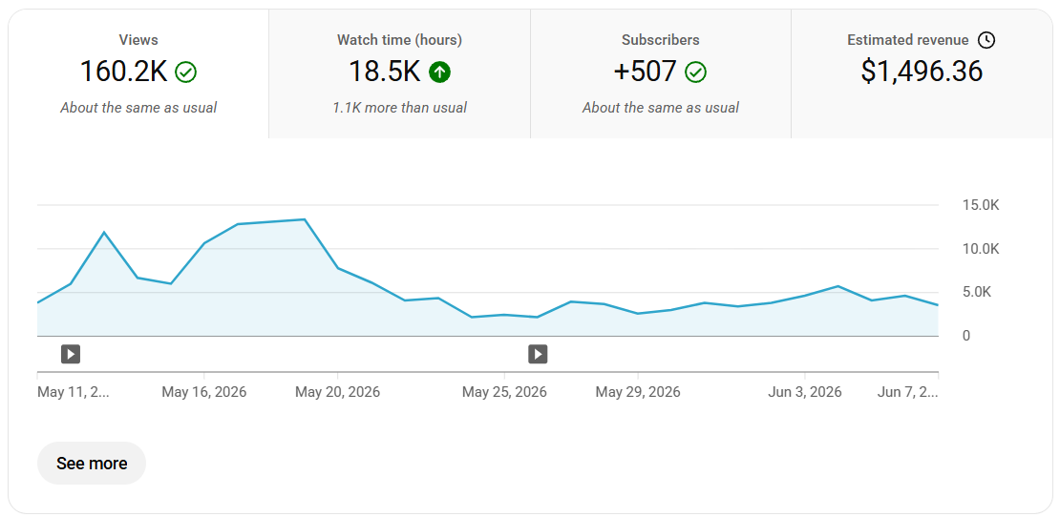Click the May 16, 2026 axis label
Viewport: 1060px width, 517px height.
(204, 392)
